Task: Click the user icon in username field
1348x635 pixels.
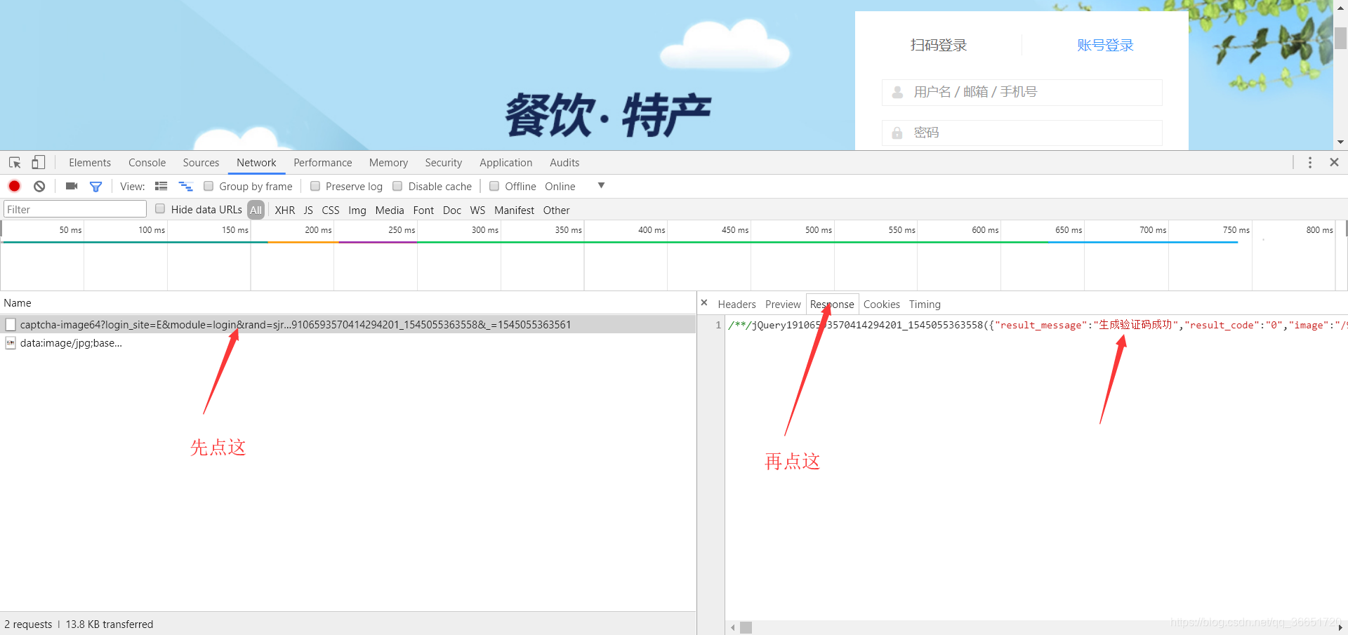Action: (897, 92)
